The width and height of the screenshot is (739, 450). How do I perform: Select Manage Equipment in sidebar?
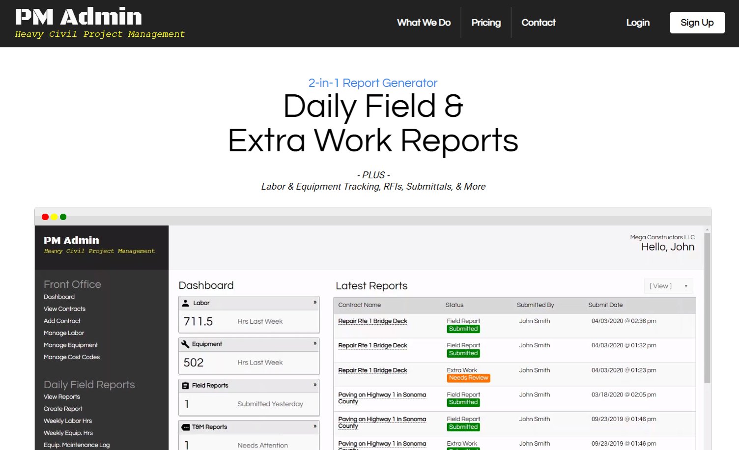point(71,345)
